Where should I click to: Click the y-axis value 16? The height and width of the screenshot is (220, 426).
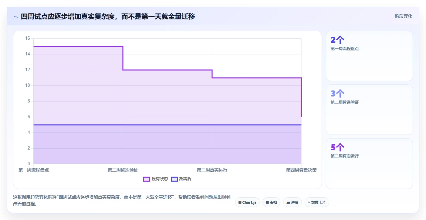(27, 38)
